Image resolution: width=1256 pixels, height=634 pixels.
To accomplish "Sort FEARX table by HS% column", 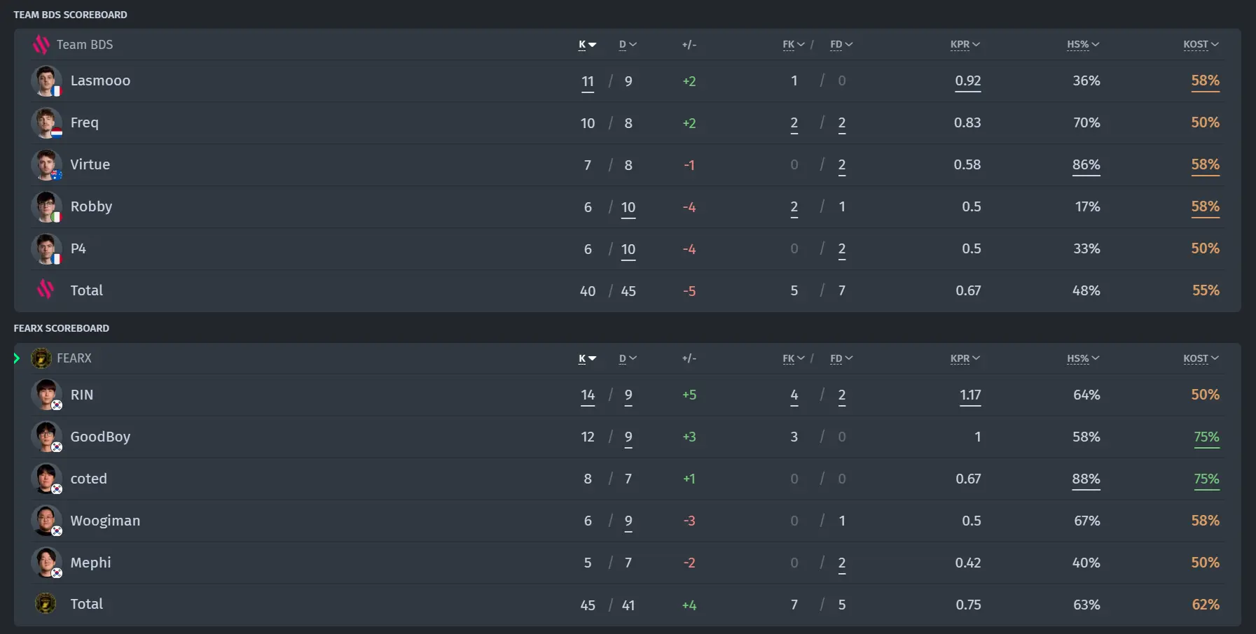I will coord(1083,359).
